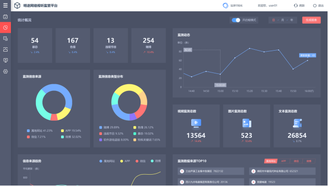Select the pie chart statistics sidebar icon
Screen dimensions: 328x186
click(x=5, y=27)
